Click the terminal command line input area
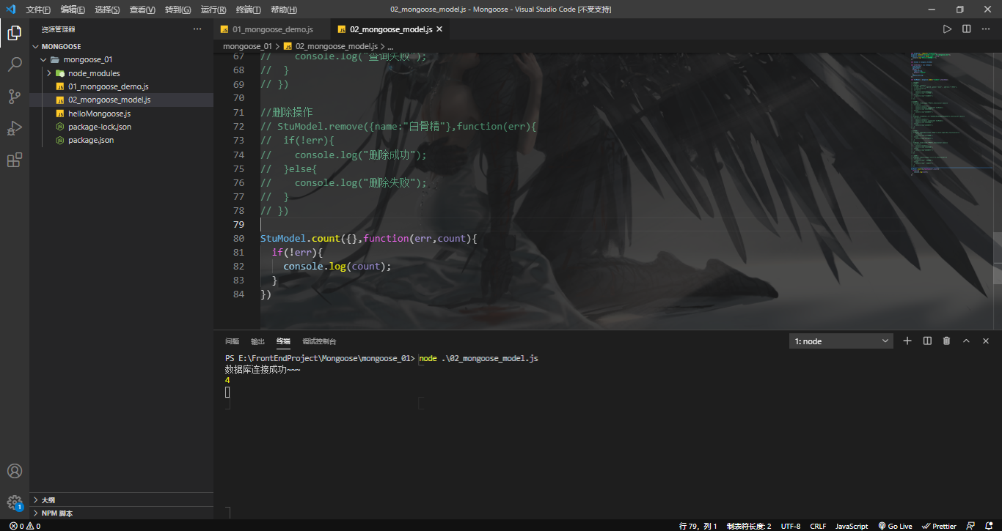This screenshot has height=531, width=1002. click(478, 359)
